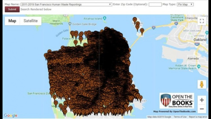Click the Golden Gate Bridge marker icon
Viewport: 211px width, 119px height.
[70, 24]
